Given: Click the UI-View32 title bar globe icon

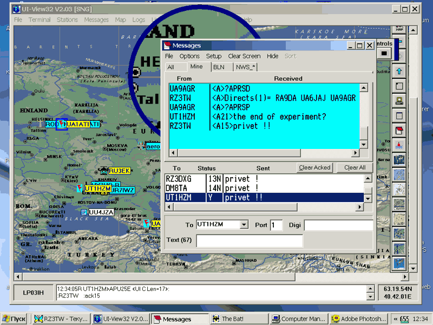Looking at the screenshot, I should [x=17, y=9].
